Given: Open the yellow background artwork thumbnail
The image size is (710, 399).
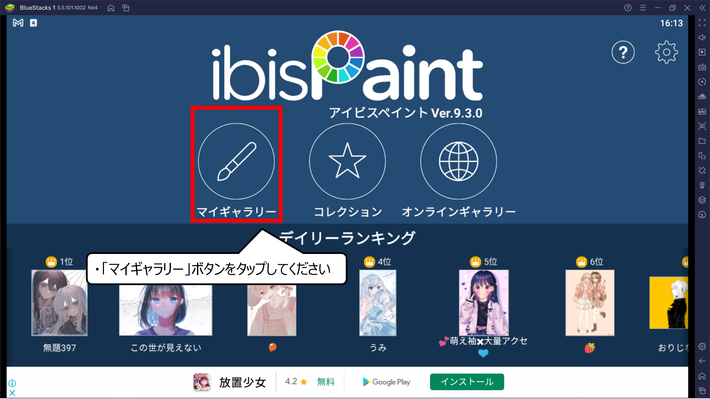Looking at the screenshot, I should 668,303.
